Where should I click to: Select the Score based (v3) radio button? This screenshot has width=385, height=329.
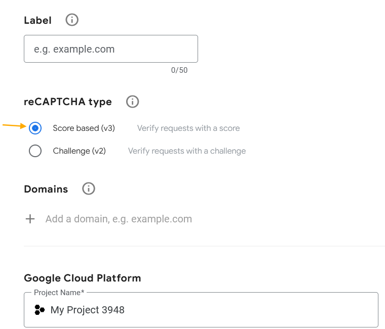[35, 128]
